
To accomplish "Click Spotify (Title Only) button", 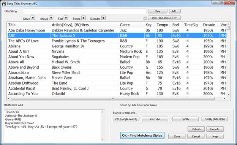I will click(215, 119).
